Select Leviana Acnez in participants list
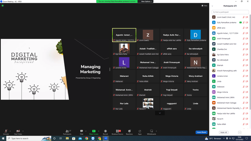This screenshot has height=141, width=251. pos(230,76)
